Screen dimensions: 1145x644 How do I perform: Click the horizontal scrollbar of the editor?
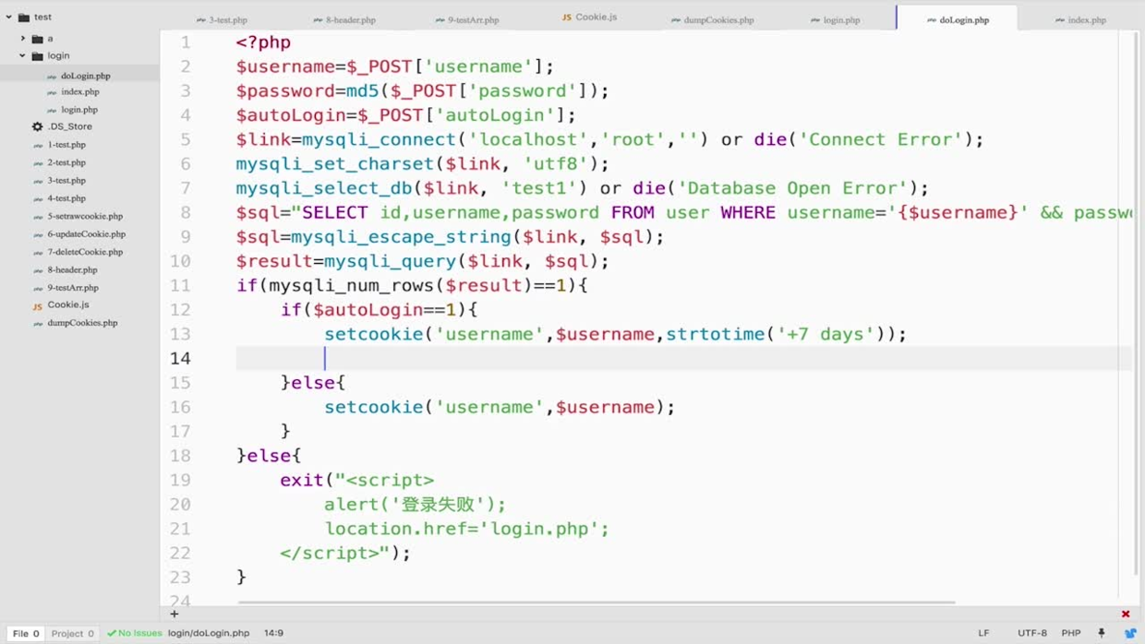coord(597,603)
